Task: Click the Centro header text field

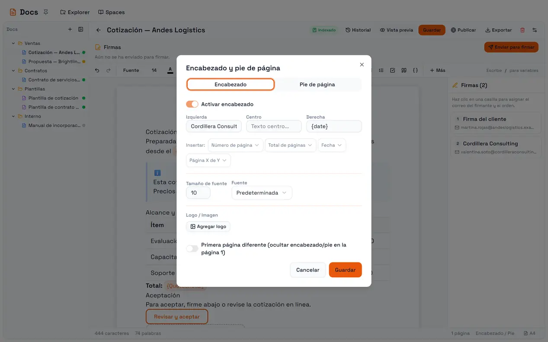Action: (274, 126)
